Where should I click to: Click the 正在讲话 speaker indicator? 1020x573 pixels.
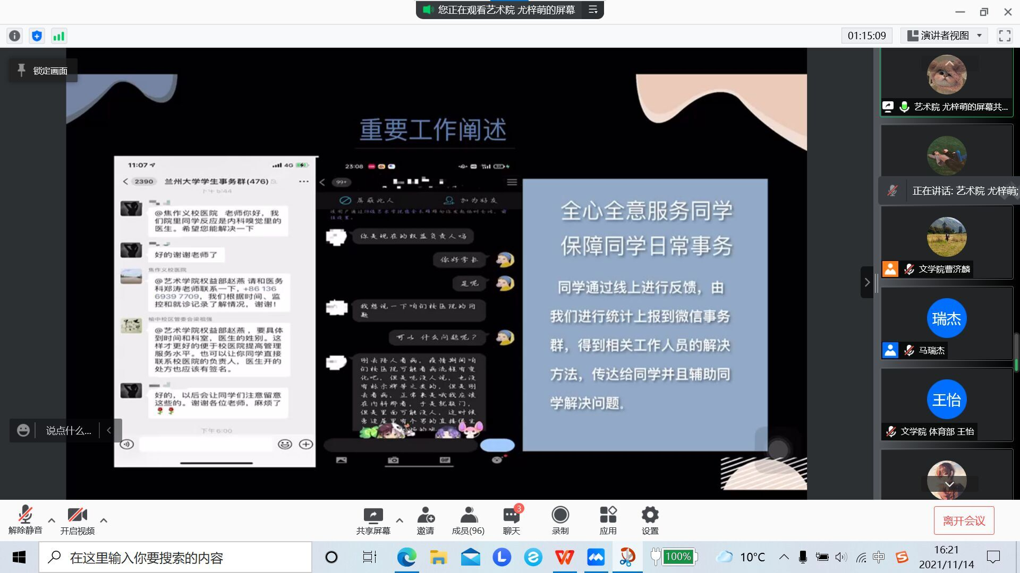[949, 190]
